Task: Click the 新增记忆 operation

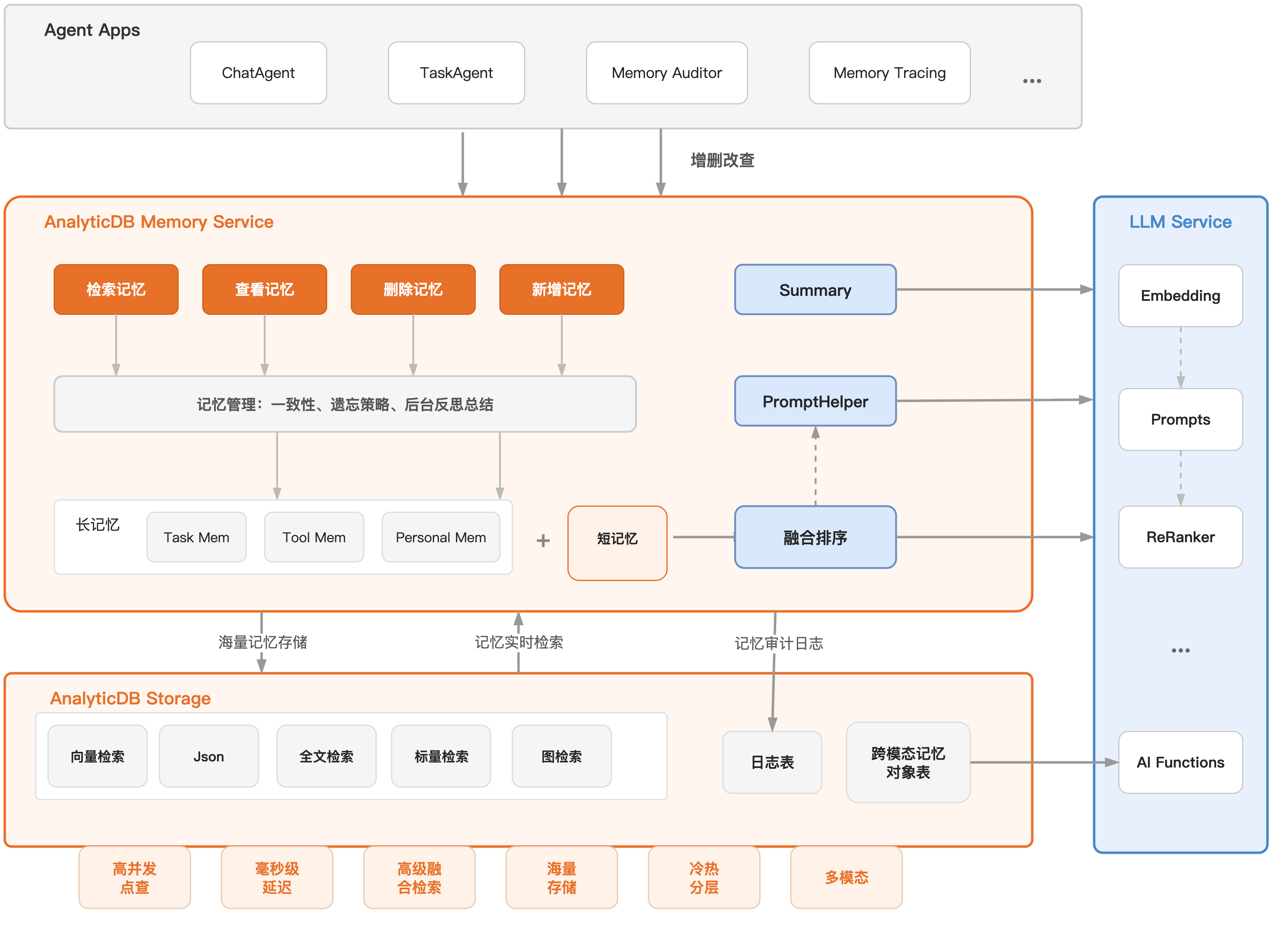Action: [x=561, y=290]
